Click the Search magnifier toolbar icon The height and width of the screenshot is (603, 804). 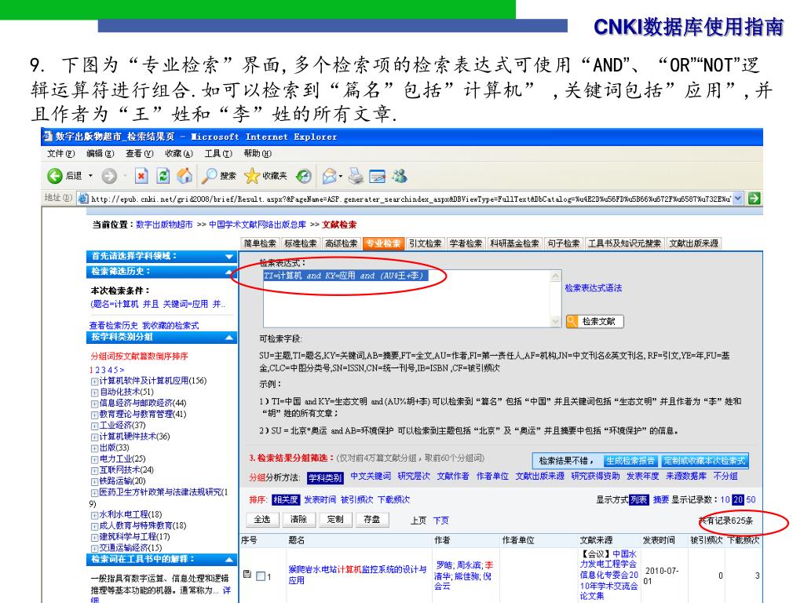[209, 176]
